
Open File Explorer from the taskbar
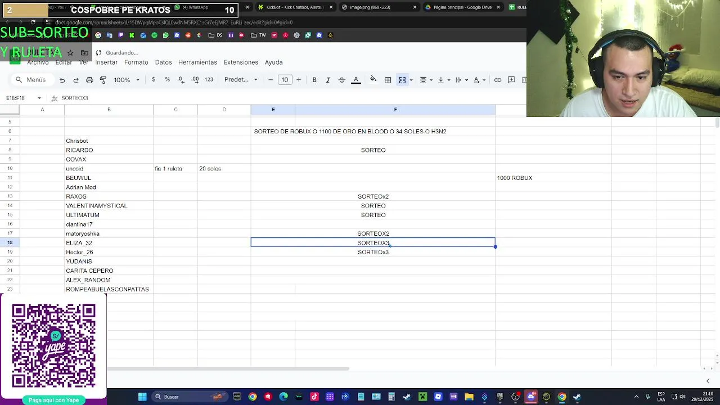pyautogui.click(x=469, y=397)
